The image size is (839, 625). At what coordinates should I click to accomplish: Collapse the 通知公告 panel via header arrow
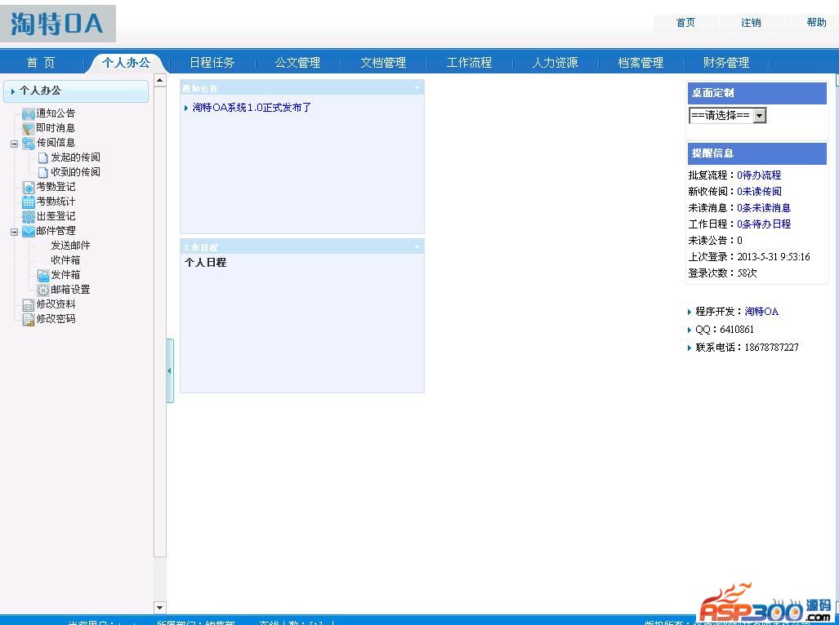pos(417,87)
